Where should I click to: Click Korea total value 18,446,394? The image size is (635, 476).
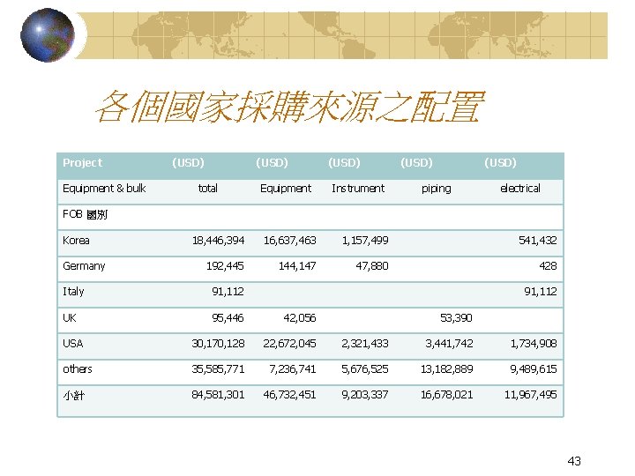(x=219, y=241)
